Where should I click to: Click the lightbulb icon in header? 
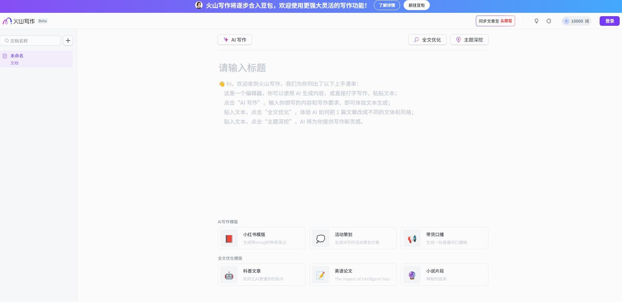536,21
